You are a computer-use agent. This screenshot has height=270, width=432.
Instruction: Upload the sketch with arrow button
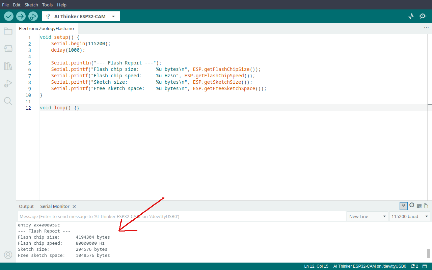tap(21, 16)
